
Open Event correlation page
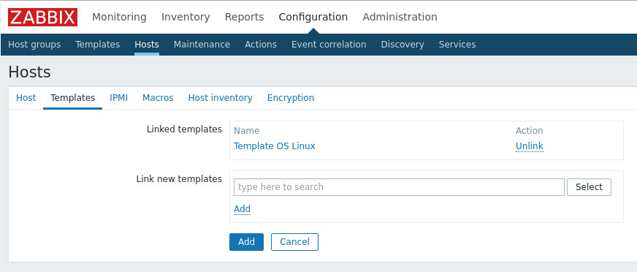pyautogui.click(x=329, y=45)
